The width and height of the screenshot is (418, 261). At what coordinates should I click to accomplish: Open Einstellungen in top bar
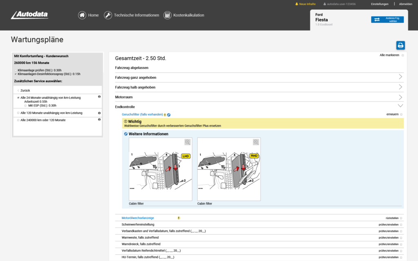click(x=379, y=4)
